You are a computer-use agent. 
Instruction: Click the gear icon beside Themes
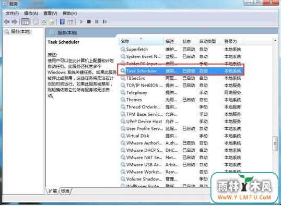point(123,100)
